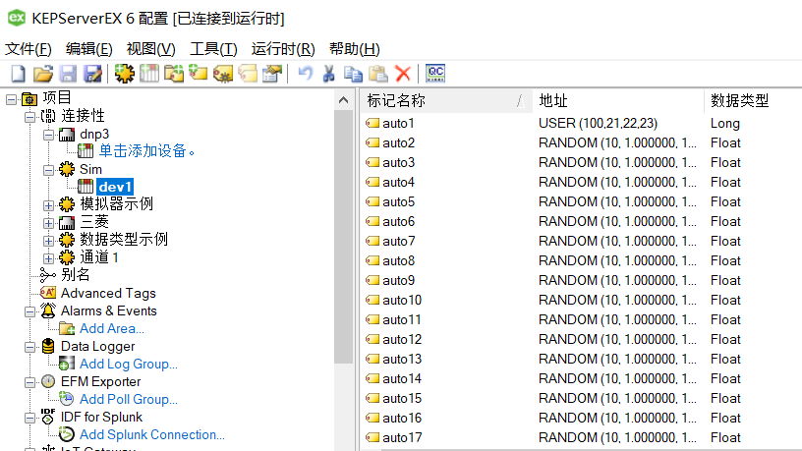
Task: Open the 帮助(H) menu
Action: [354, 49]
